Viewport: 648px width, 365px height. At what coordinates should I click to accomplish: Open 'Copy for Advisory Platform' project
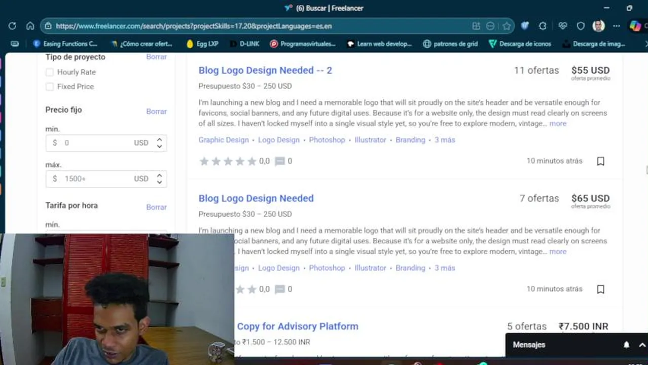point(298,326)
